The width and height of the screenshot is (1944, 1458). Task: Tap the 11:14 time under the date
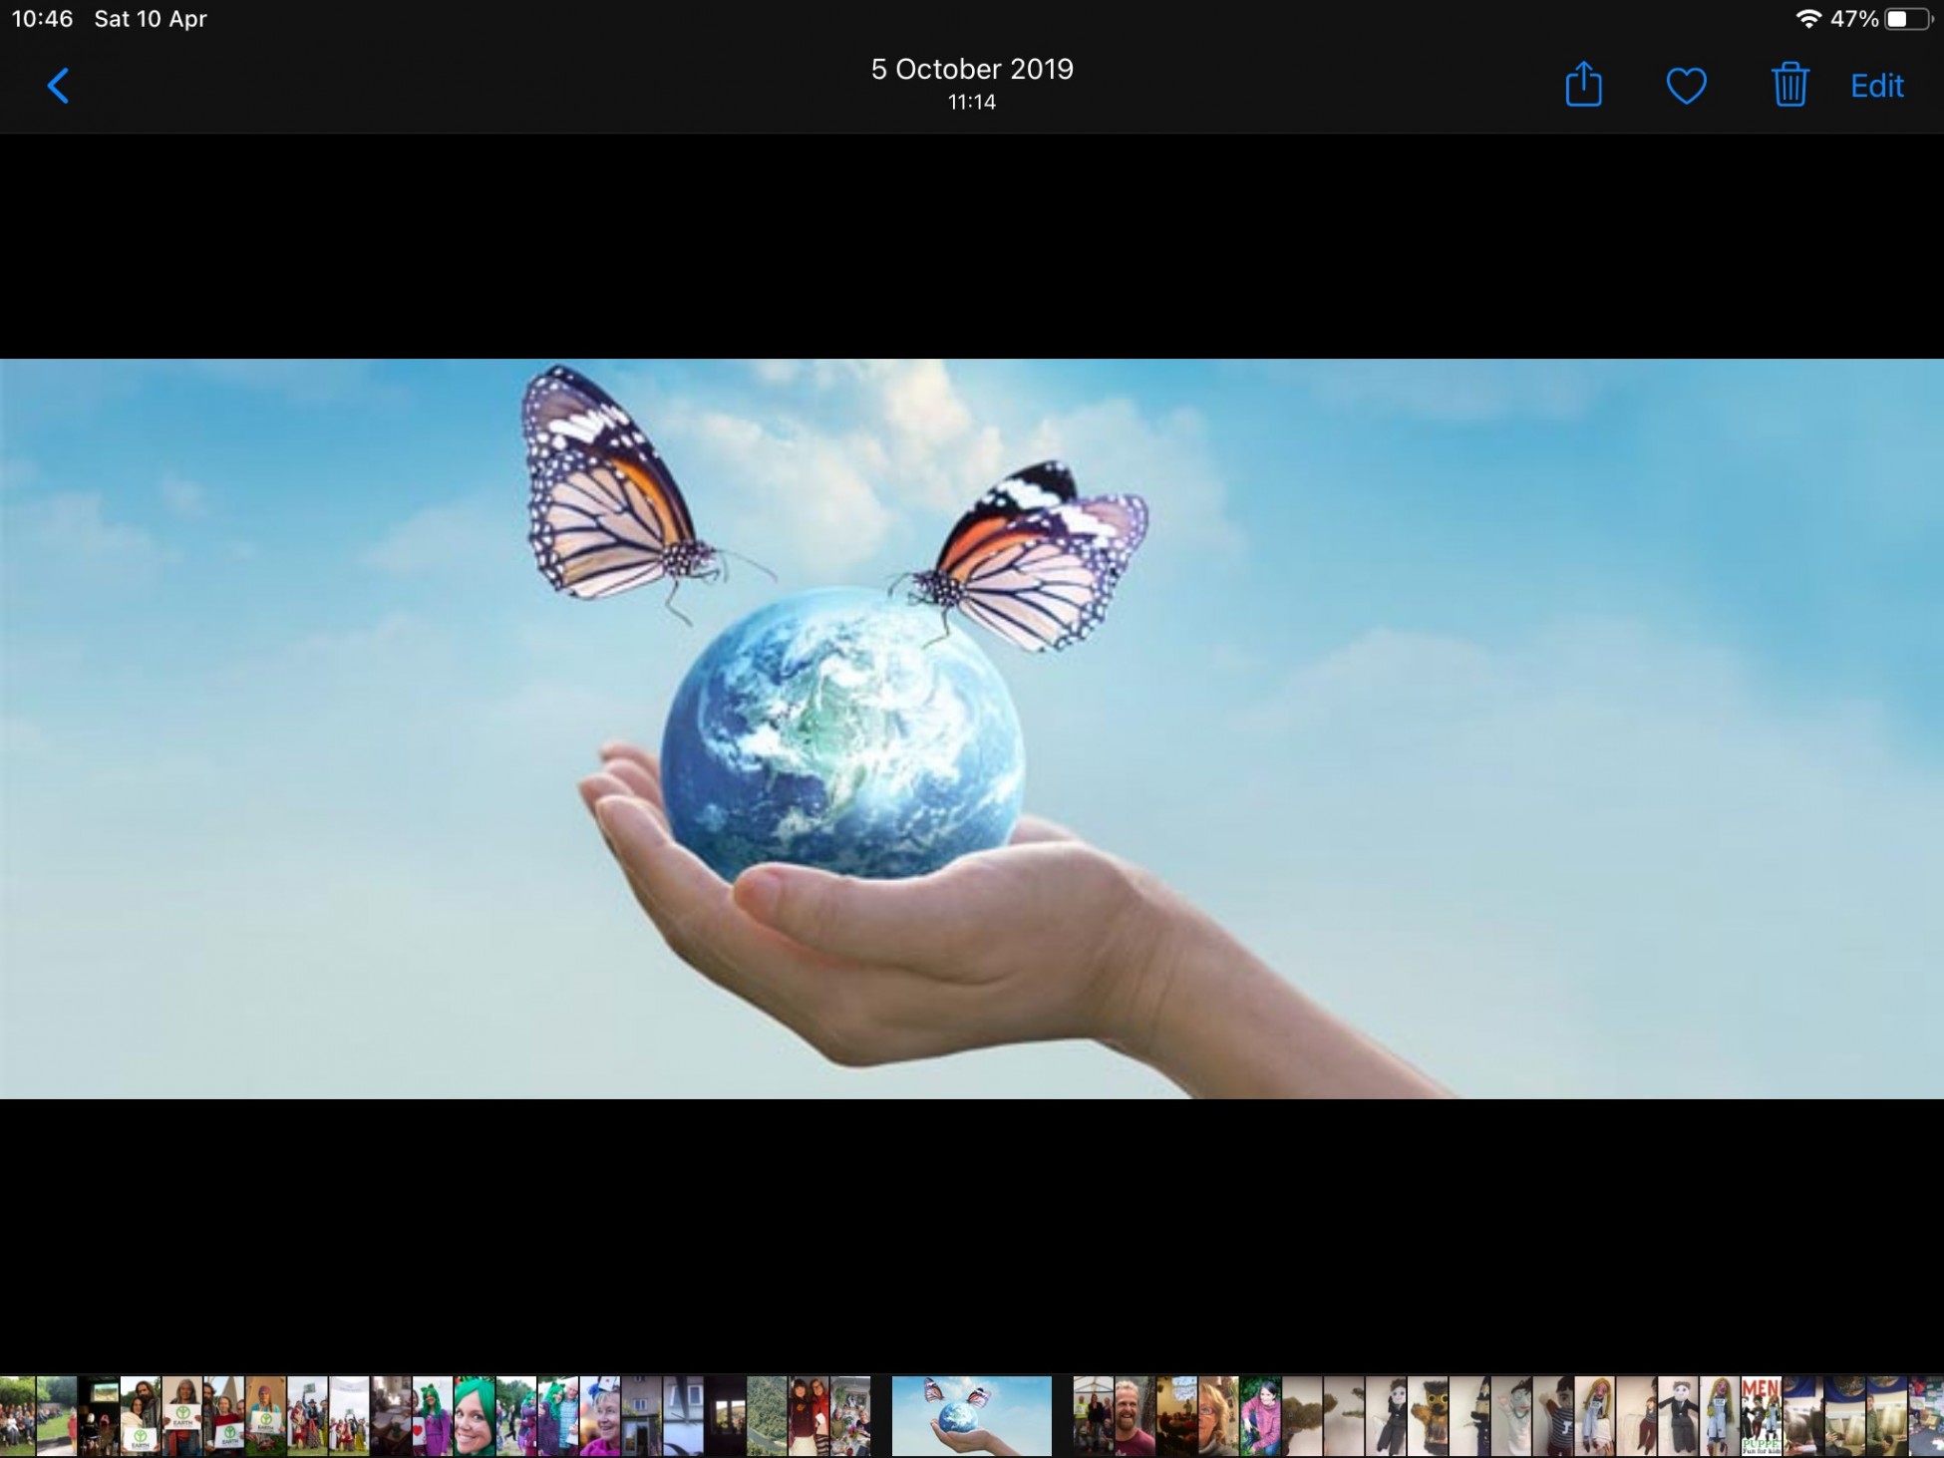972,102
